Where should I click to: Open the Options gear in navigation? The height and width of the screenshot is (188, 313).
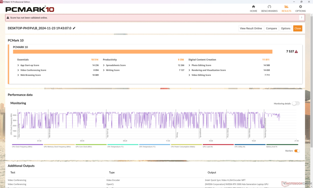[300, 8]
